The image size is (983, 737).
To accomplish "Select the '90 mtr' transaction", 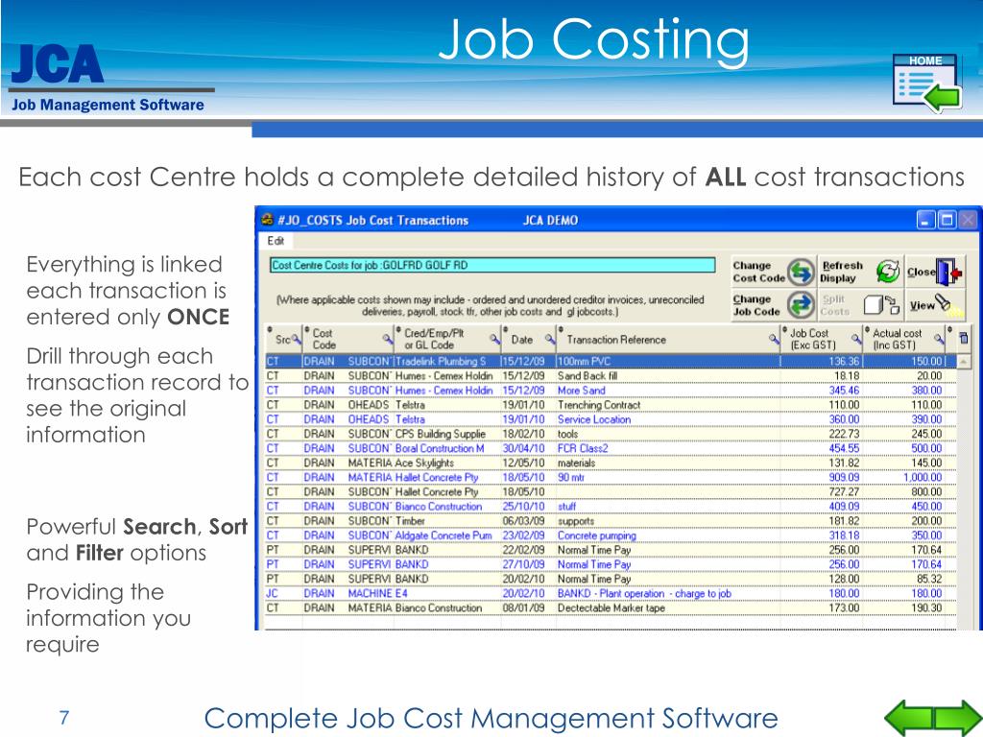I will coord(611,478).
